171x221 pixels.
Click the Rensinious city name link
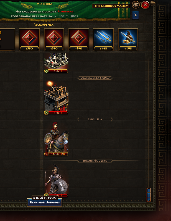(65, 11)
